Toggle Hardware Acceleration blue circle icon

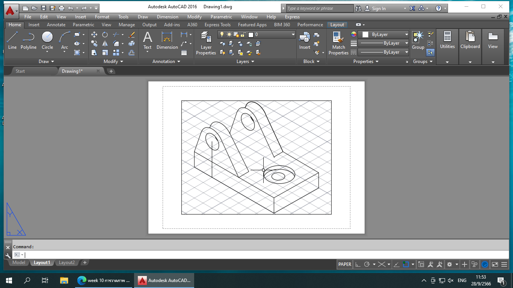[x=485, y=264]
